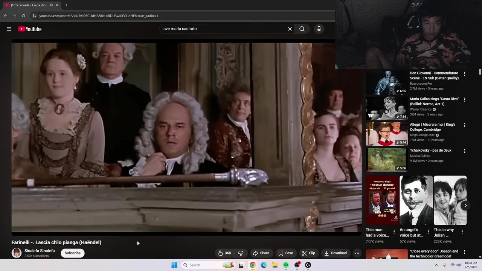Open options for An angel's voice Short
Screen dimensions: 482x271
click(x=428, y=231)
